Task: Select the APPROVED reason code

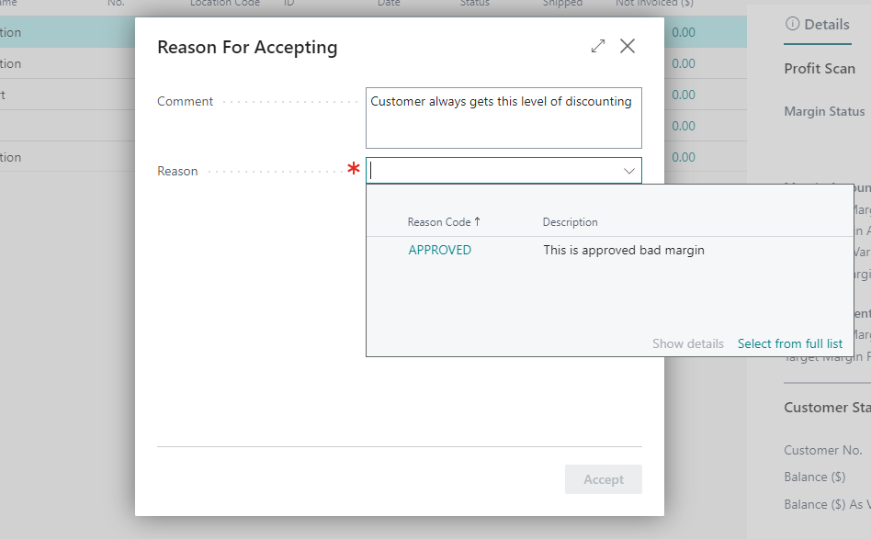Action: (439, 250)
